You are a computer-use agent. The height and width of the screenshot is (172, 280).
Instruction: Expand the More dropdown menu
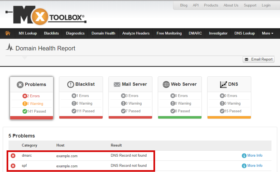(x=267, y=33)
